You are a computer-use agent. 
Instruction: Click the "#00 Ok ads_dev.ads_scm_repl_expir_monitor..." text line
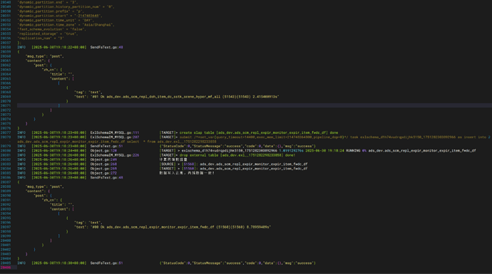point(173,227)
